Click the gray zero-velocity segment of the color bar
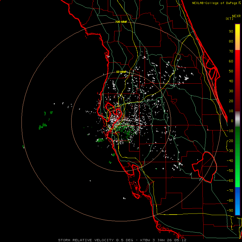The image size is (242, 242). click(x=237, y=119)
